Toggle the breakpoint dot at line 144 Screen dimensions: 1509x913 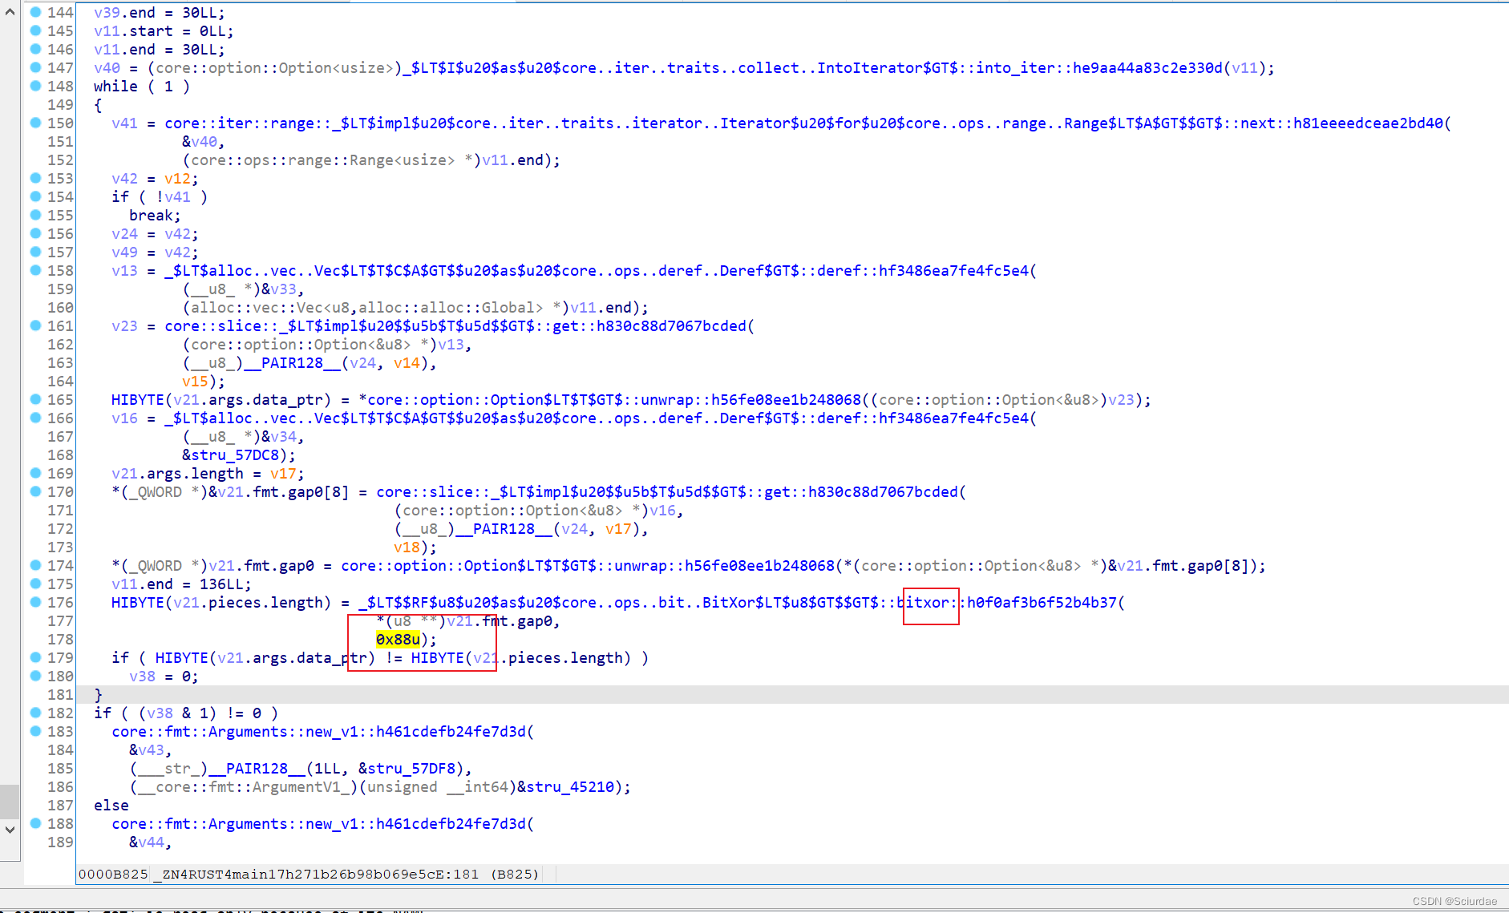point(36,12)
